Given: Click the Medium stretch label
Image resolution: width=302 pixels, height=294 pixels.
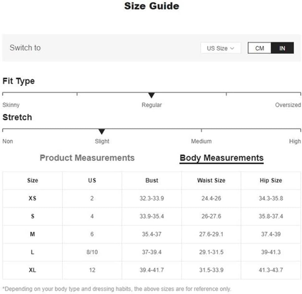Looking at the screenshot, I should (201, 141).
